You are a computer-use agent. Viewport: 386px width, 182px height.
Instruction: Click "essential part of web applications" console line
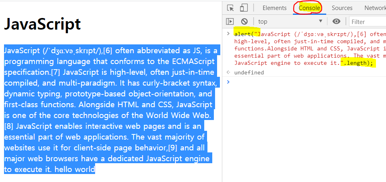click(x=310, y=56)
